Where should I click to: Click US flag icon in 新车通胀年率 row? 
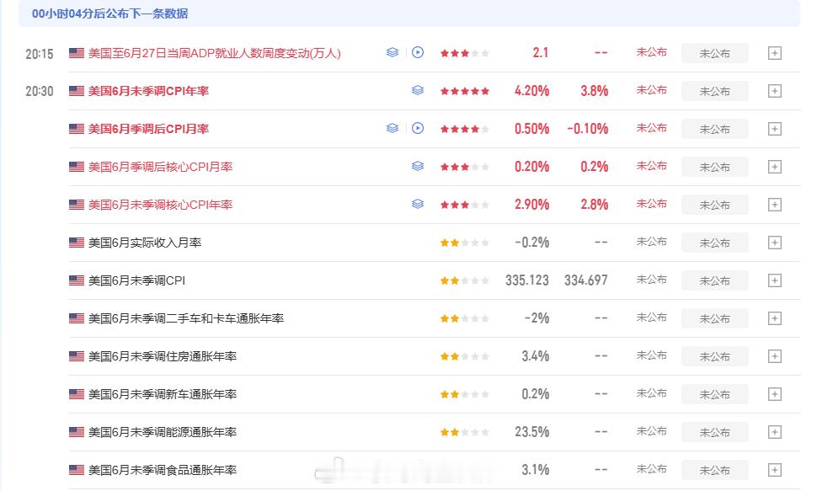pyautogui.click(x=77, y=394)
